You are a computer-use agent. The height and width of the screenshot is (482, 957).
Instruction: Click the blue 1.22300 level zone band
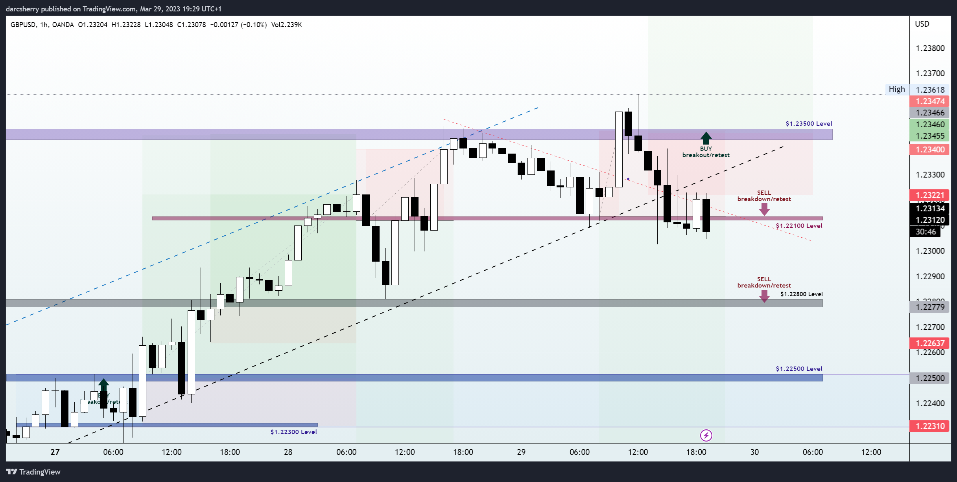point(167,425)
